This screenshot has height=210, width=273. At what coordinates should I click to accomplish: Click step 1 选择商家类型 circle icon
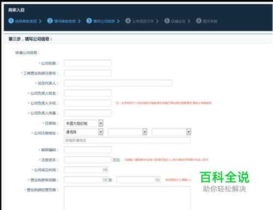pyautogui.click(x=11, y=21)
